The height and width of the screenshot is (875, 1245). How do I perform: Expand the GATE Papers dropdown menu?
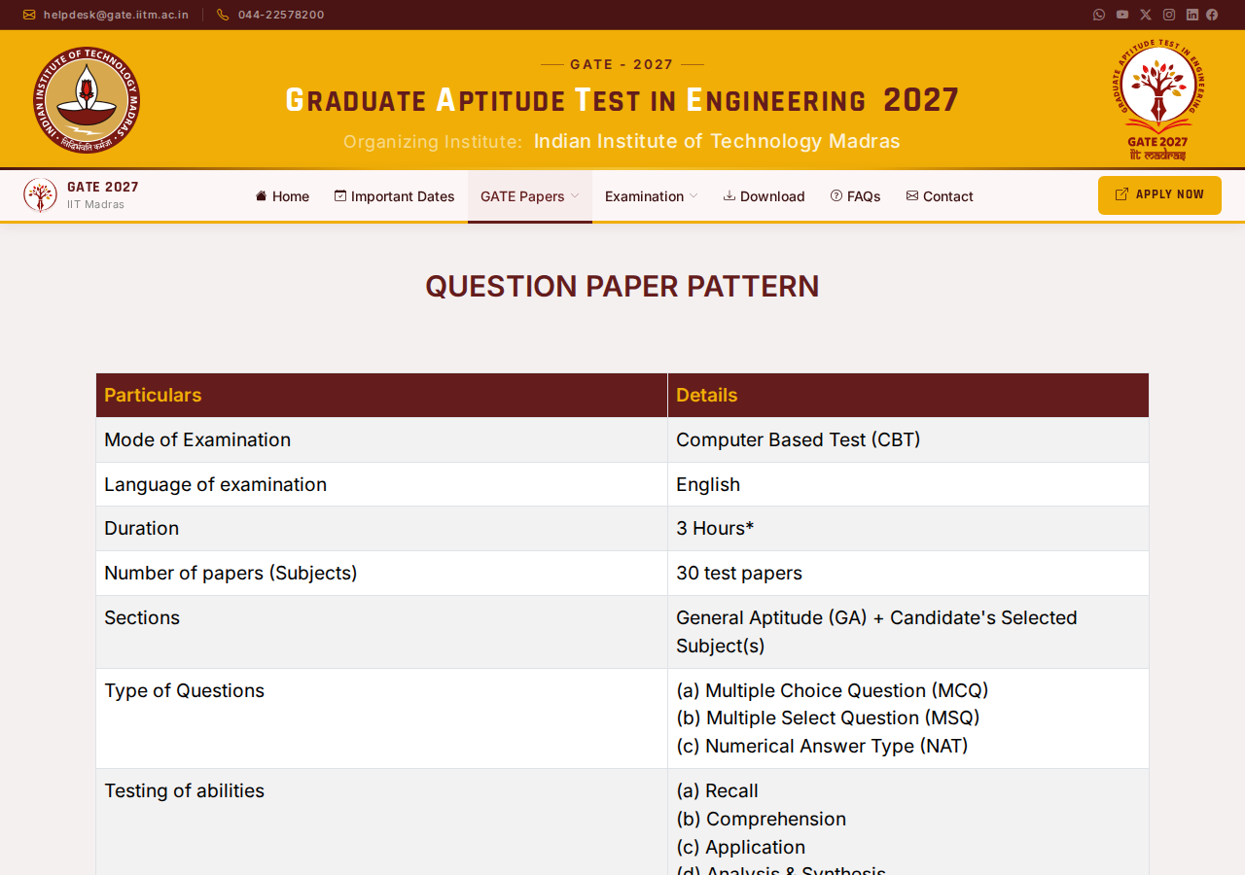pyautogui.click(x=530, y=196)
